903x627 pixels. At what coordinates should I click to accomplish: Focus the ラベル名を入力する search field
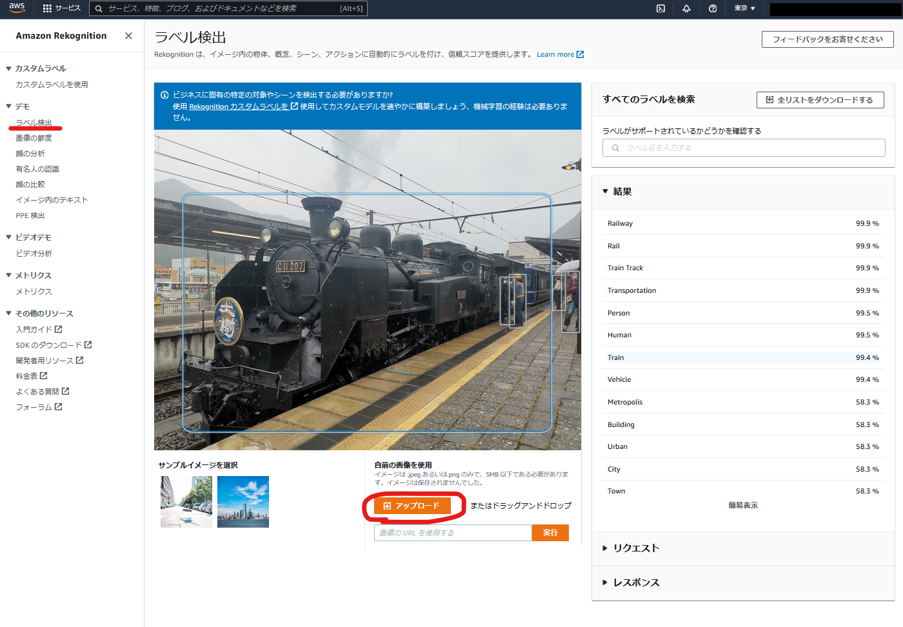point(744,148)
